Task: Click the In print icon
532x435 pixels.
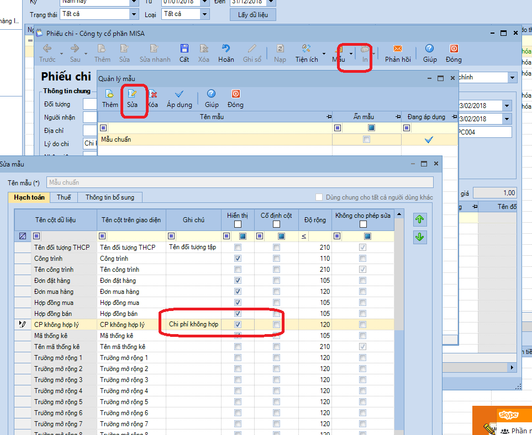Action: [365, 50]
